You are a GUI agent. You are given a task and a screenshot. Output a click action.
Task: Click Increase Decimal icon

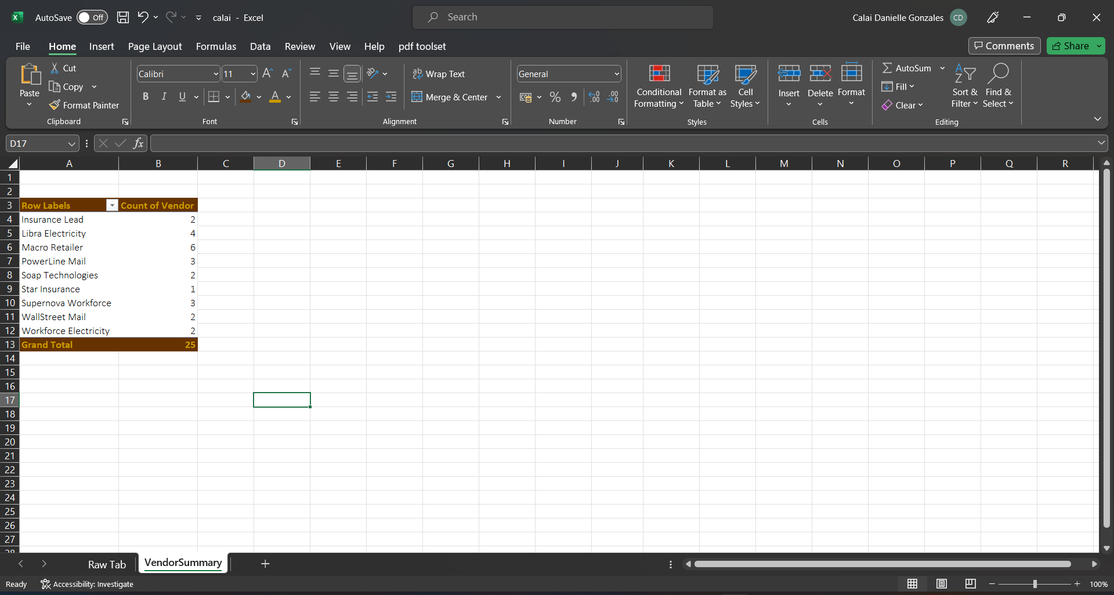point(594,97)
